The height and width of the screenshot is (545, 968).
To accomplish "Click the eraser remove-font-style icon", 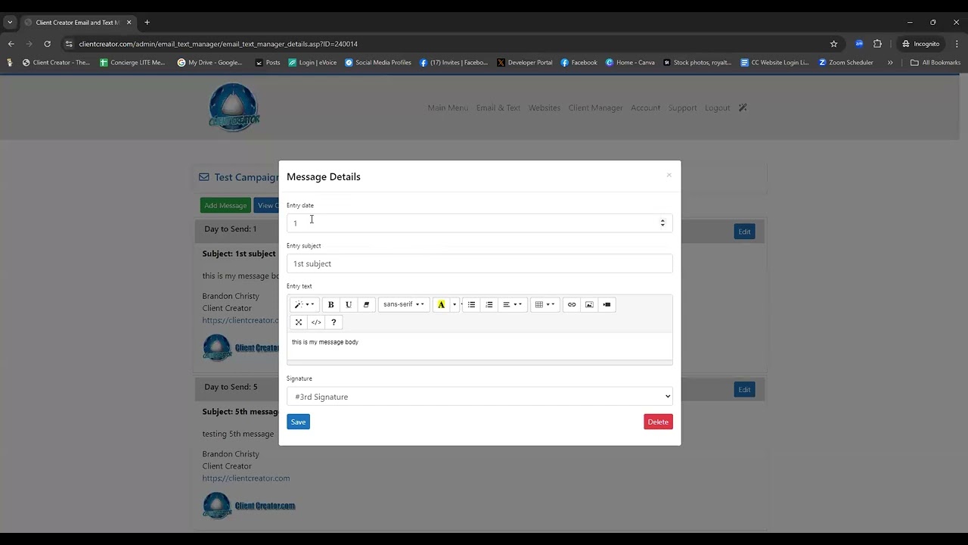I will (x=366, y=304).
